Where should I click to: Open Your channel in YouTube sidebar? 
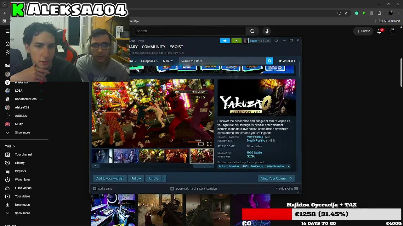pos(24,154)
